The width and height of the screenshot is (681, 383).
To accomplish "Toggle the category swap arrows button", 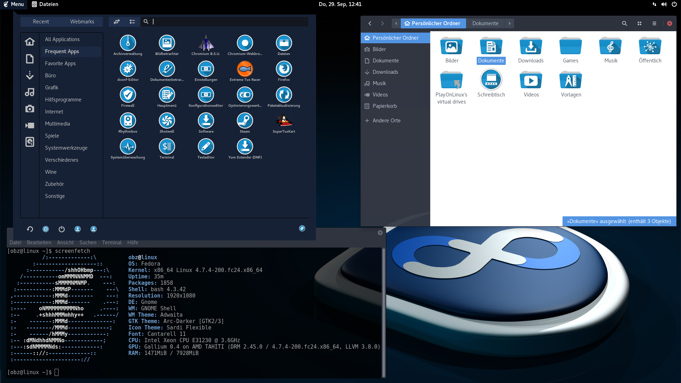I will tap(117, 22).
